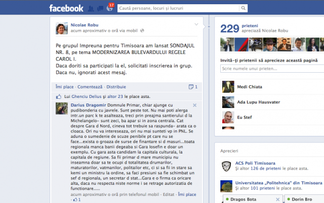Screen dimensions: 324x203
Task: Open Darius Dragomir name link
Action: (88, 105)
